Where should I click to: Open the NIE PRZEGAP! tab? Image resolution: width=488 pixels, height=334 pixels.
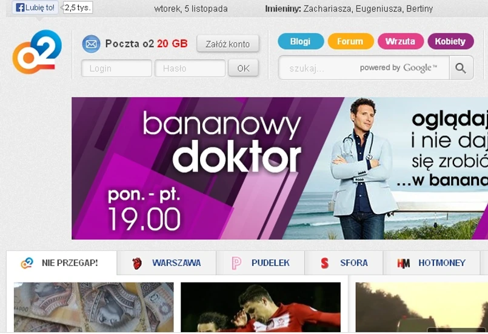click(x=62, y=263)
